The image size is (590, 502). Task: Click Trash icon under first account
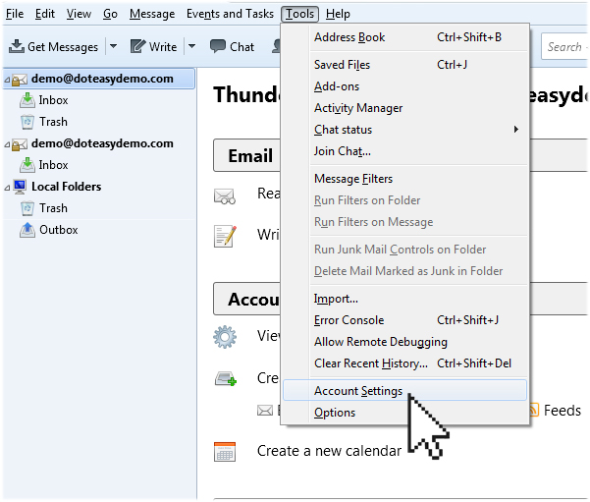pyautogui.click(x=27, y=122)
